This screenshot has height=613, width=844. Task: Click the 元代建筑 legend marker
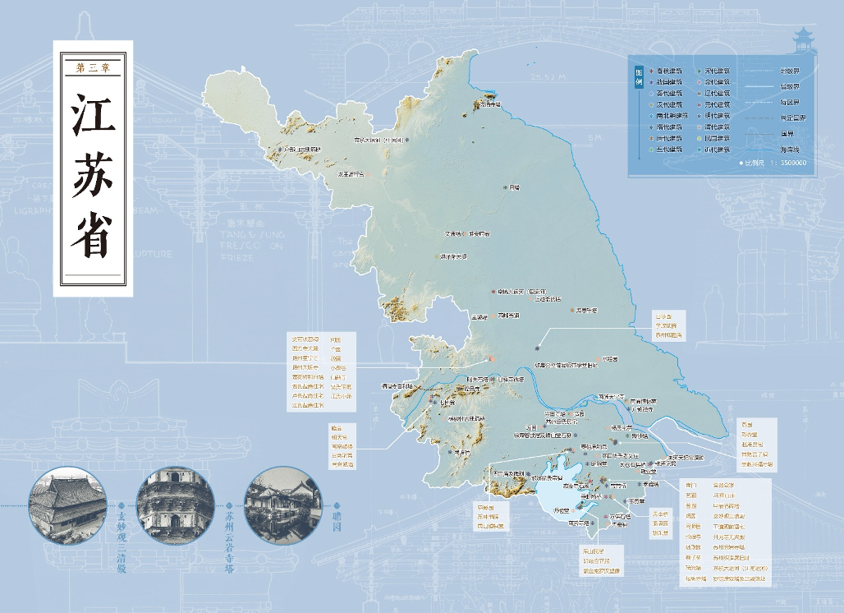(x=700, y=104)
